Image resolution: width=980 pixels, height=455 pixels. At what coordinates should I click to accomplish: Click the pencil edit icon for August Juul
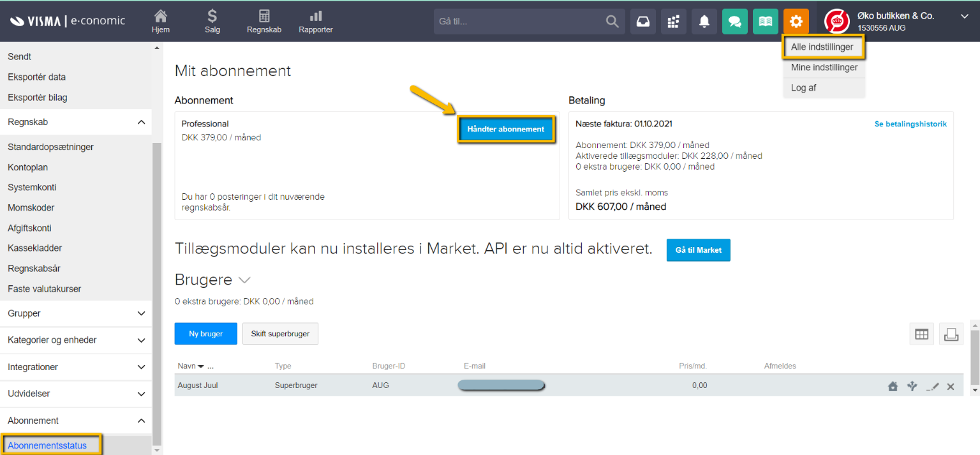pyautogui.click(x=933, y=386)
